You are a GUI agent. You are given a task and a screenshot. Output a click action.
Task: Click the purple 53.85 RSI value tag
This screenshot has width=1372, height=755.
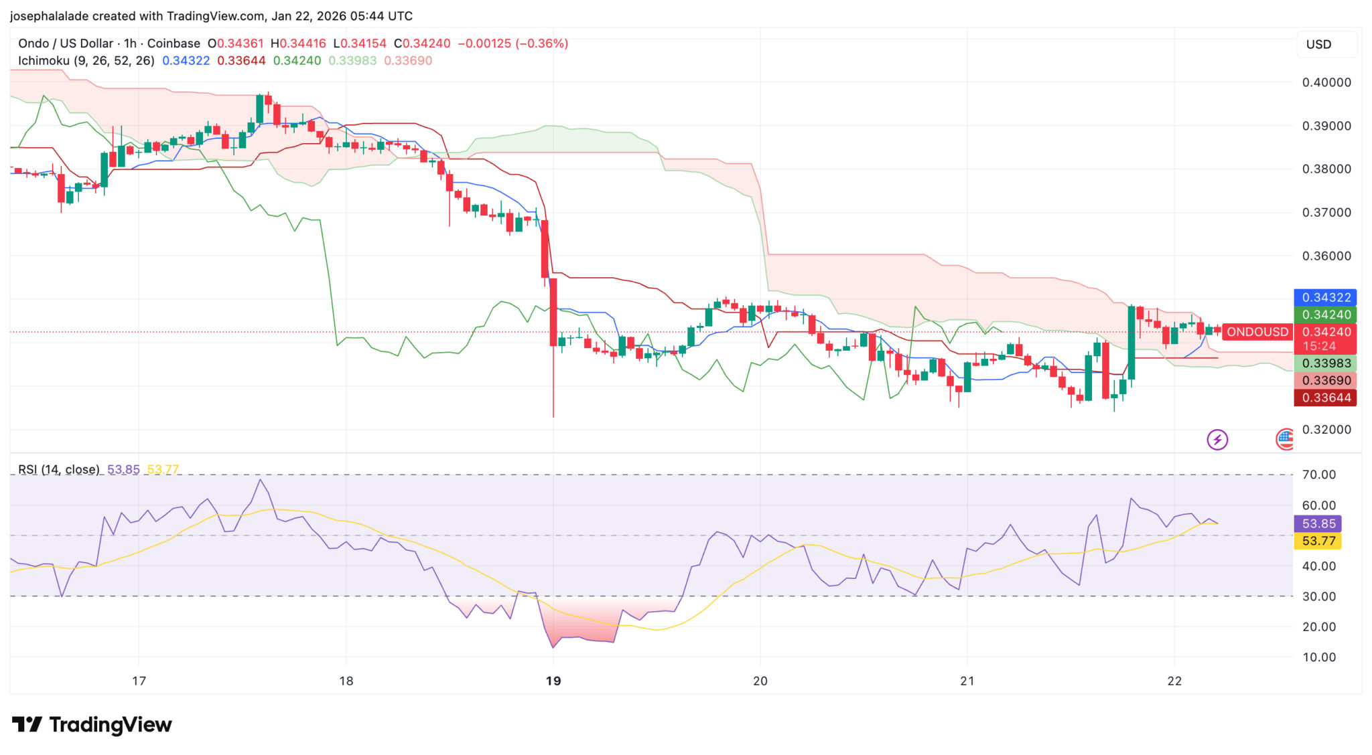pos(1318,523)
